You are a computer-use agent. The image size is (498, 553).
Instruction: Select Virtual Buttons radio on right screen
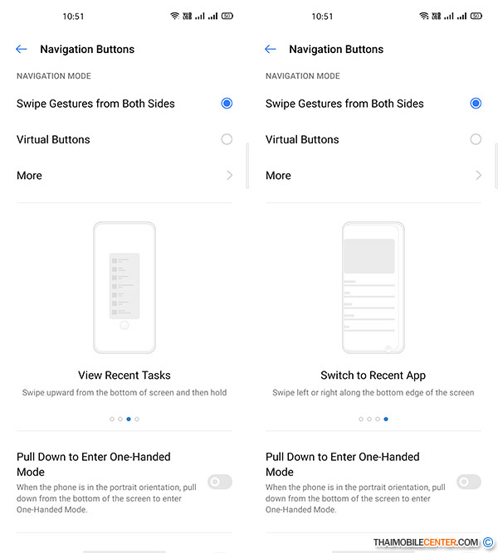tap(476, 139)
